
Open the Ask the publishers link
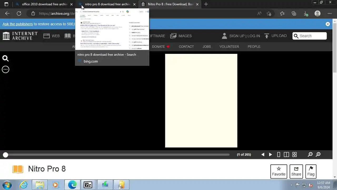click(x=18, y=24)
